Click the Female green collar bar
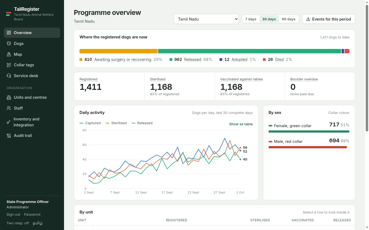Image resolution: width=369 pixels, height=230 pixels. [309, 132]
